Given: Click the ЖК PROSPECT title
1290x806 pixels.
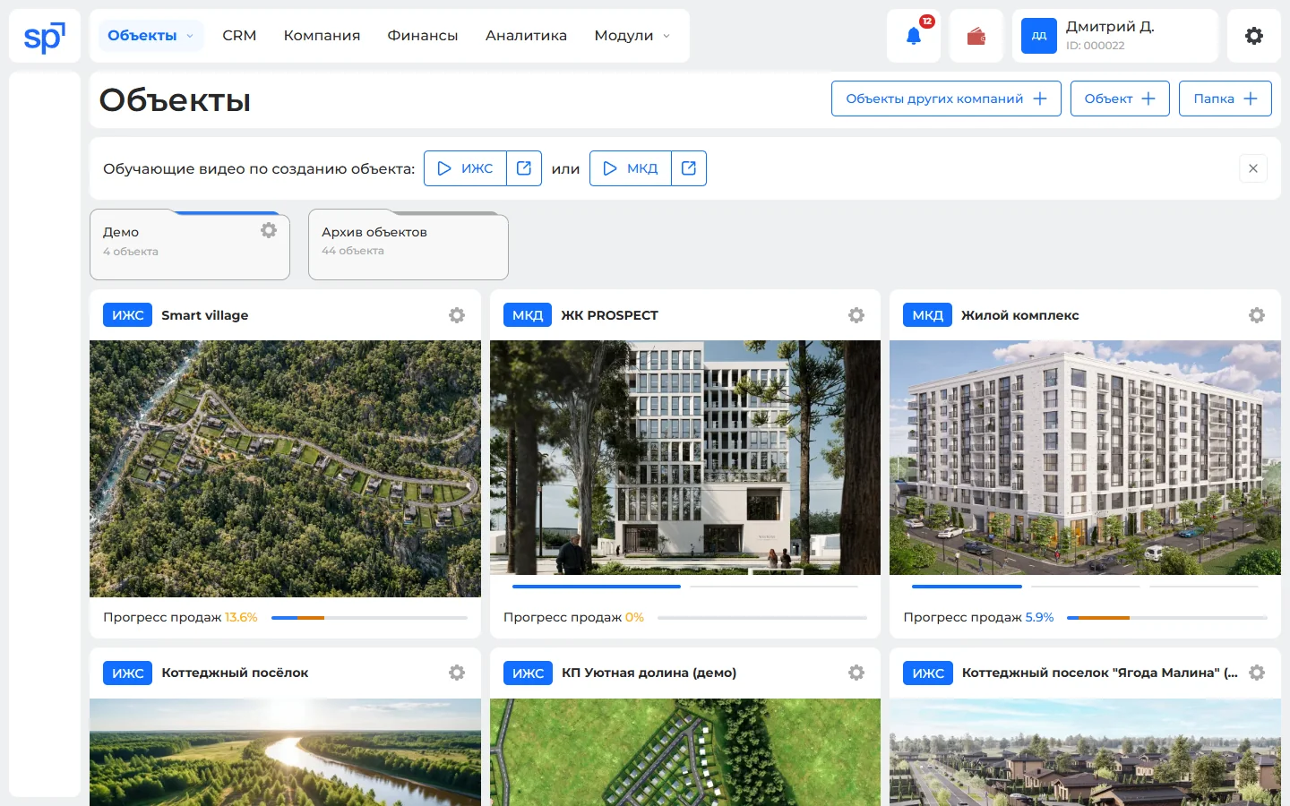Looking at the screenshot, I should [609, 315].
